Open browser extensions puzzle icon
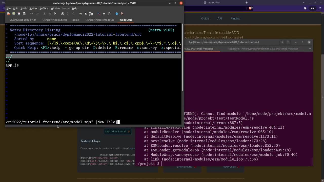324x182 pixels. tap(305, 8)
